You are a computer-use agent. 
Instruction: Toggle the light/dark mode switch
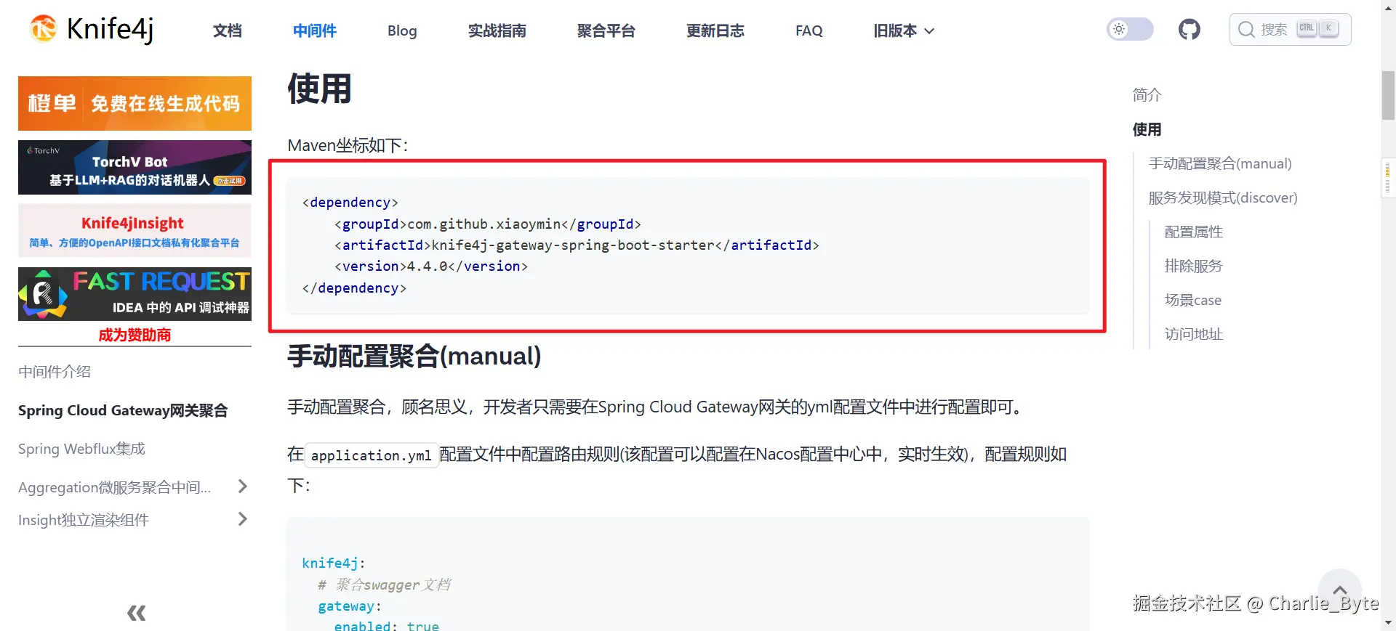tap(1130, 30)
